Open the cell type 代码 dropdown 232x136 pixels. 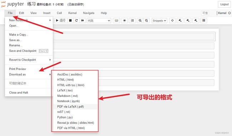(99, 21)
